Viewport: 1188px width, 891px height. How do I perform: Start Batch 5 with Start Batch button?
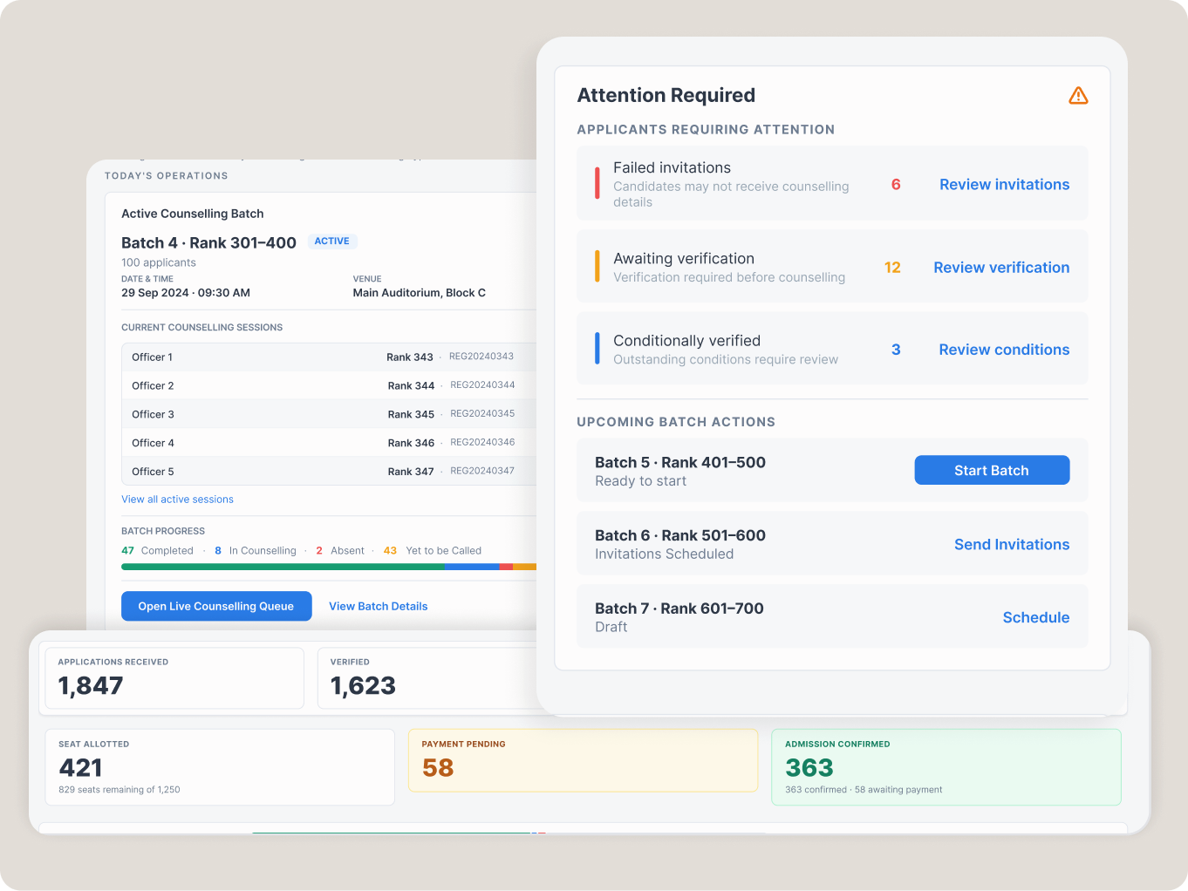992,470
